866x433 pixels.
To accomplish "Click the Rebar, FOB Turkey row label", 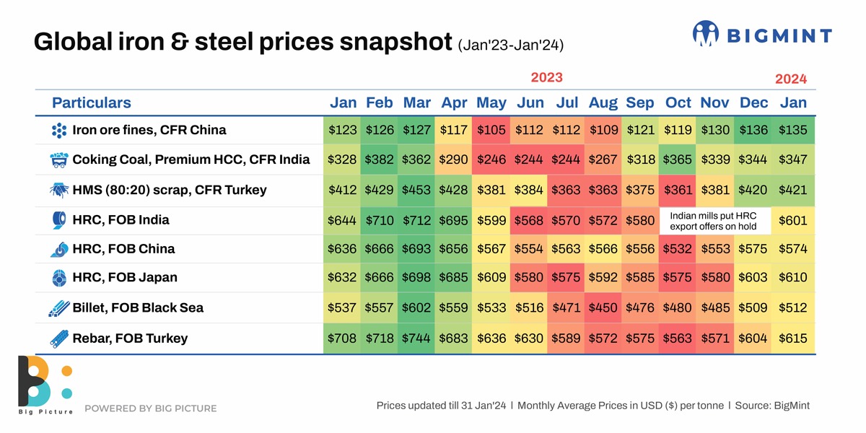I will (x=130, y=338).
